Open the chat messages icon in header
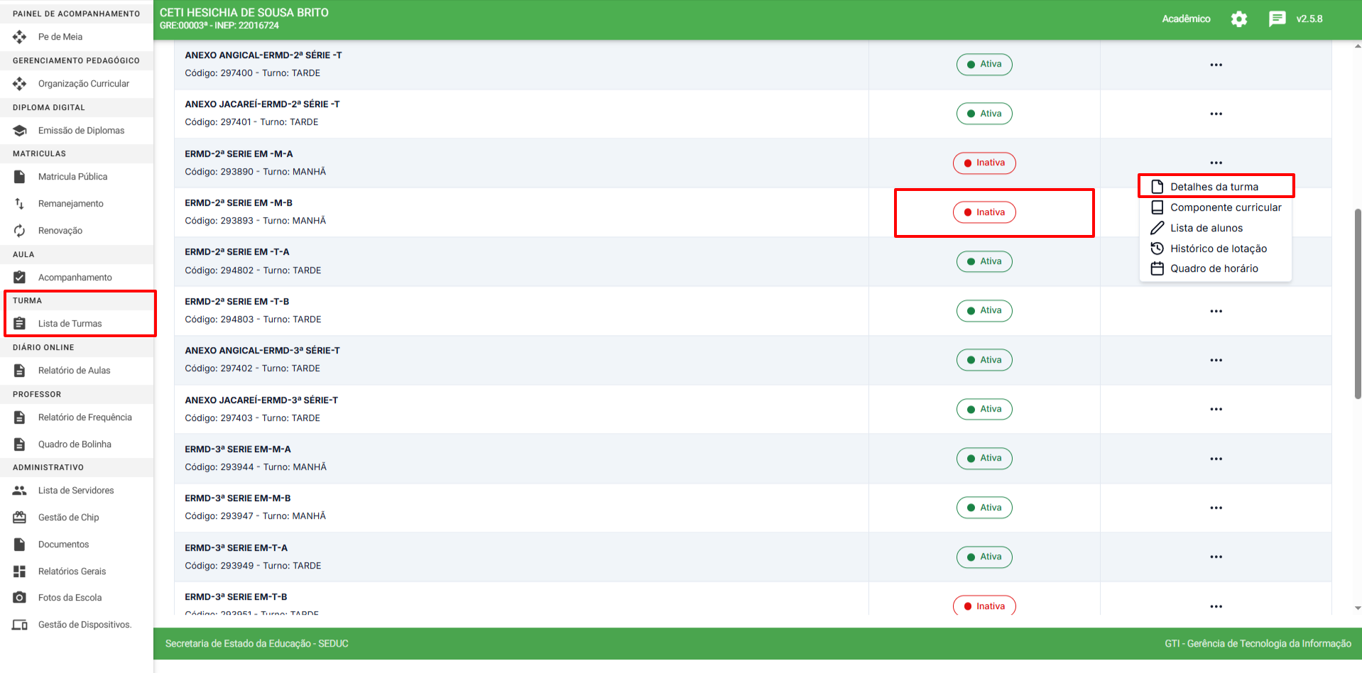1362x673 pixels. pyautogui.click(x=1277, y=19)
